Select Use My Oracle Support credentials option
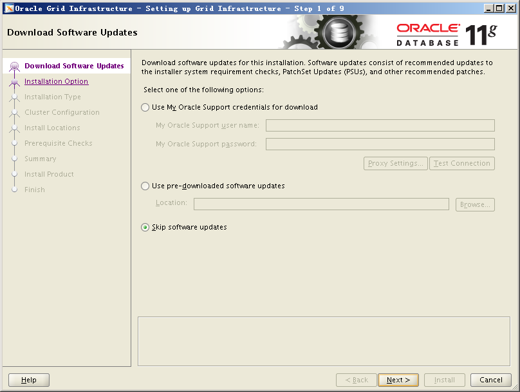Viewport: 520px width, 392px height. (145, 108)
